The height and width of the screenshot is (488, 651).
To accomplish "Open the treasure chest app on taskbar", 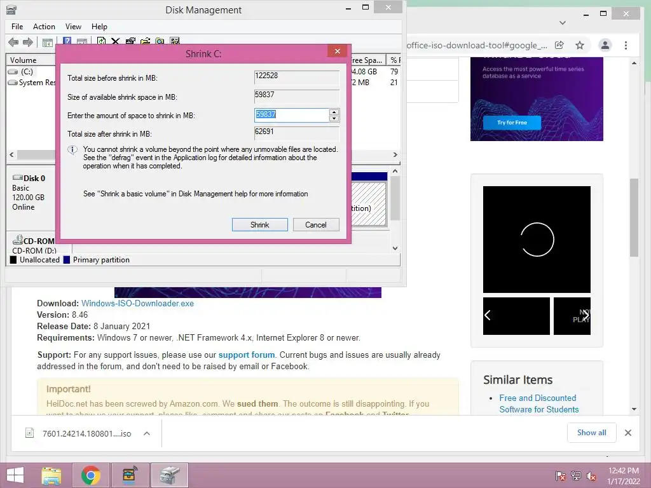I will 130,475.
